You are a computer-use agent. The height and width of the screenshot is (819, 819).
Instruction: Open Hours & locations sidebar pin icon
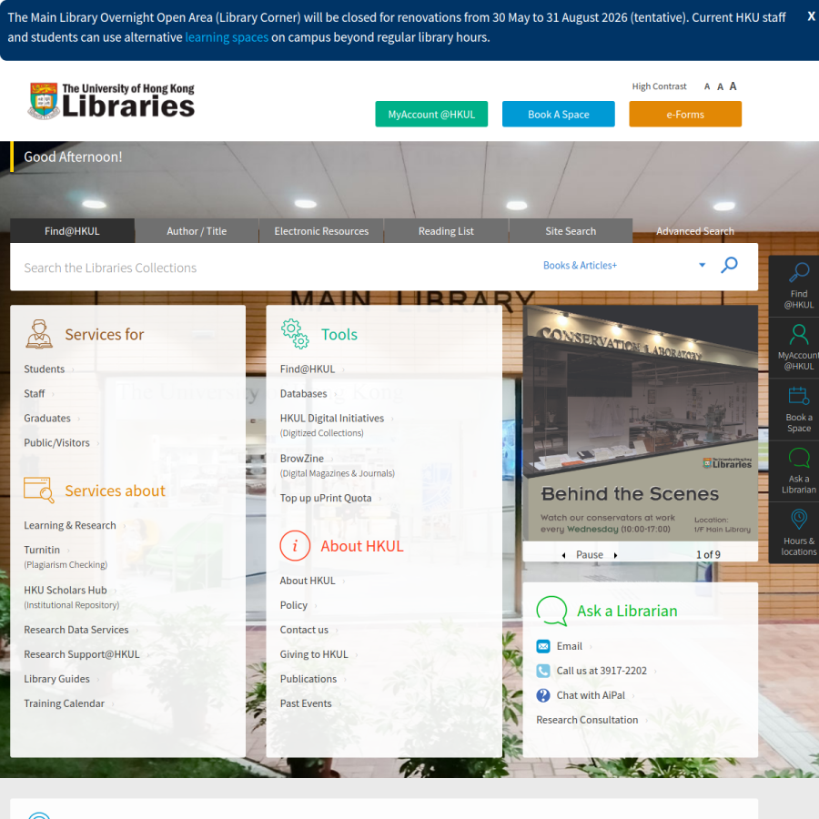[798, 520]
